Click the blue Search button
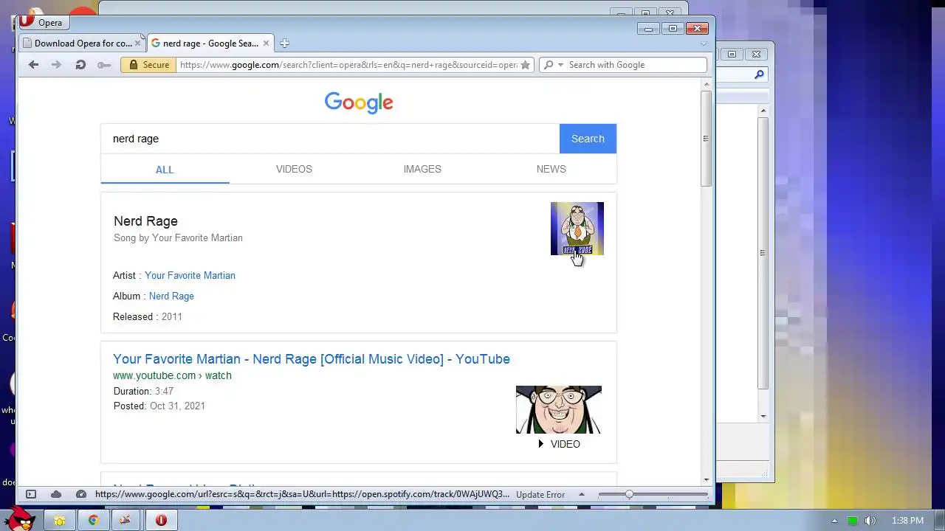 point(588,139)
